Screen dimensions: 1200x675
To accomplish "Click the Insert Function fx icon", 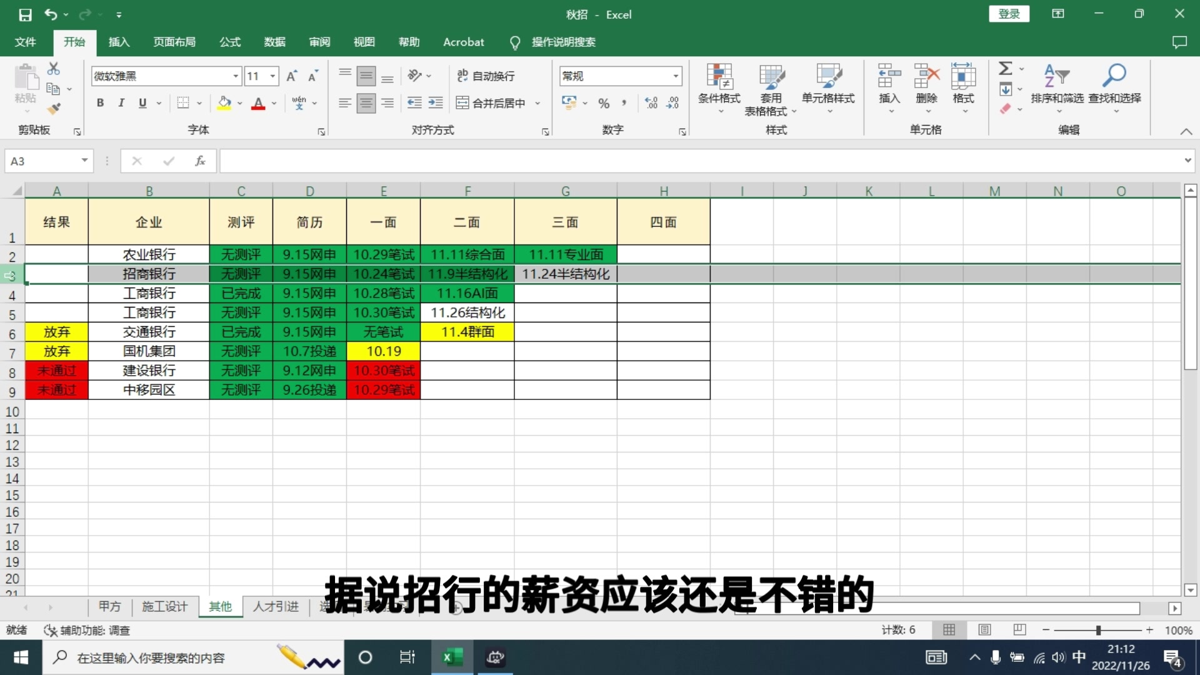I will (200, 161).
